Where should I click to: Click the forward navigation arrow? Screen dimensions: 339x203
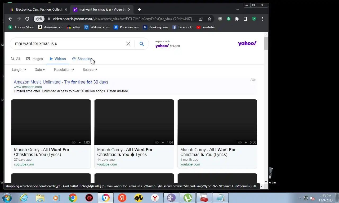point(19,19)
